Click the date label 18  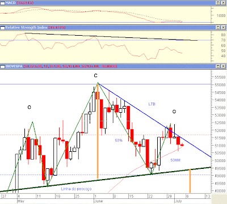(58, 196)
